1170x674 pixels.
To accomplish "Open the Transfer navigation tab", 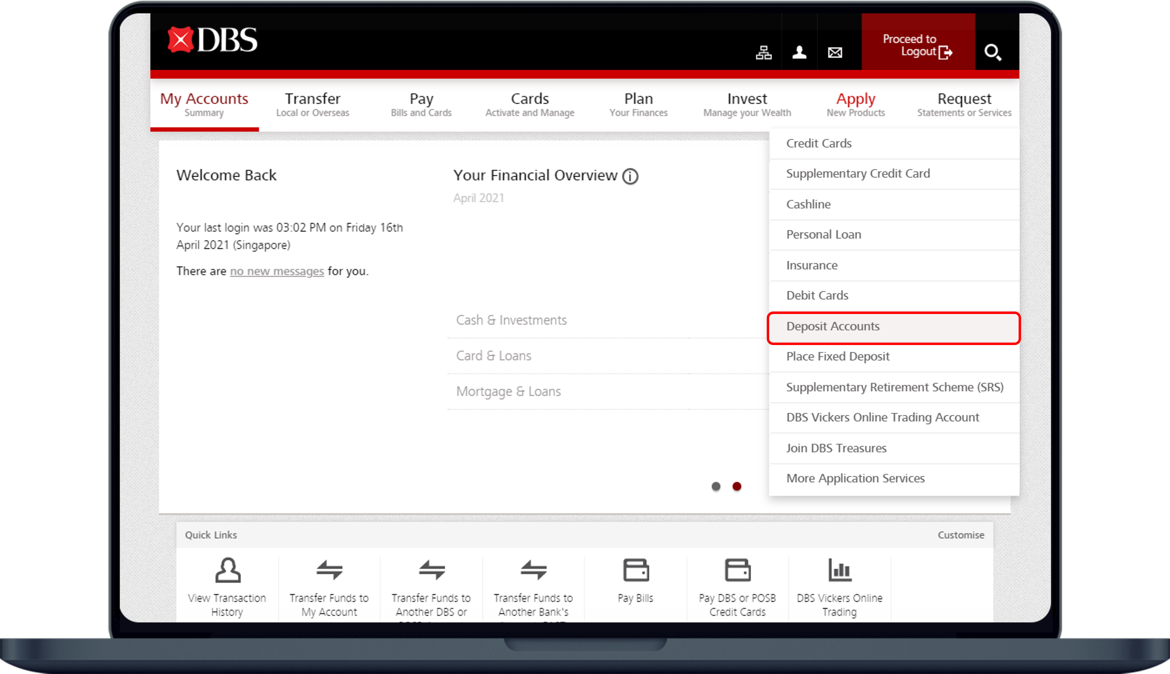I will click(312, 105).
